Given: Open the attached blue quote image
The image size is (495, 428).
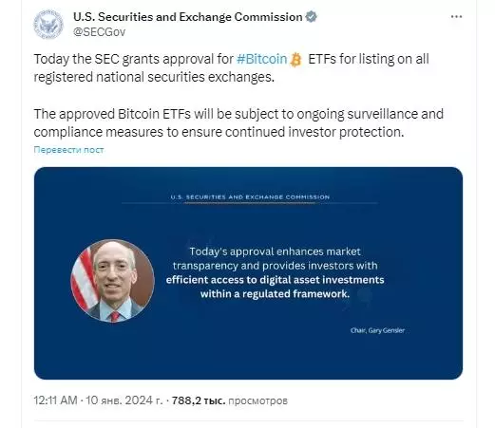Looking at the screenshot, I should pos(248,273).
